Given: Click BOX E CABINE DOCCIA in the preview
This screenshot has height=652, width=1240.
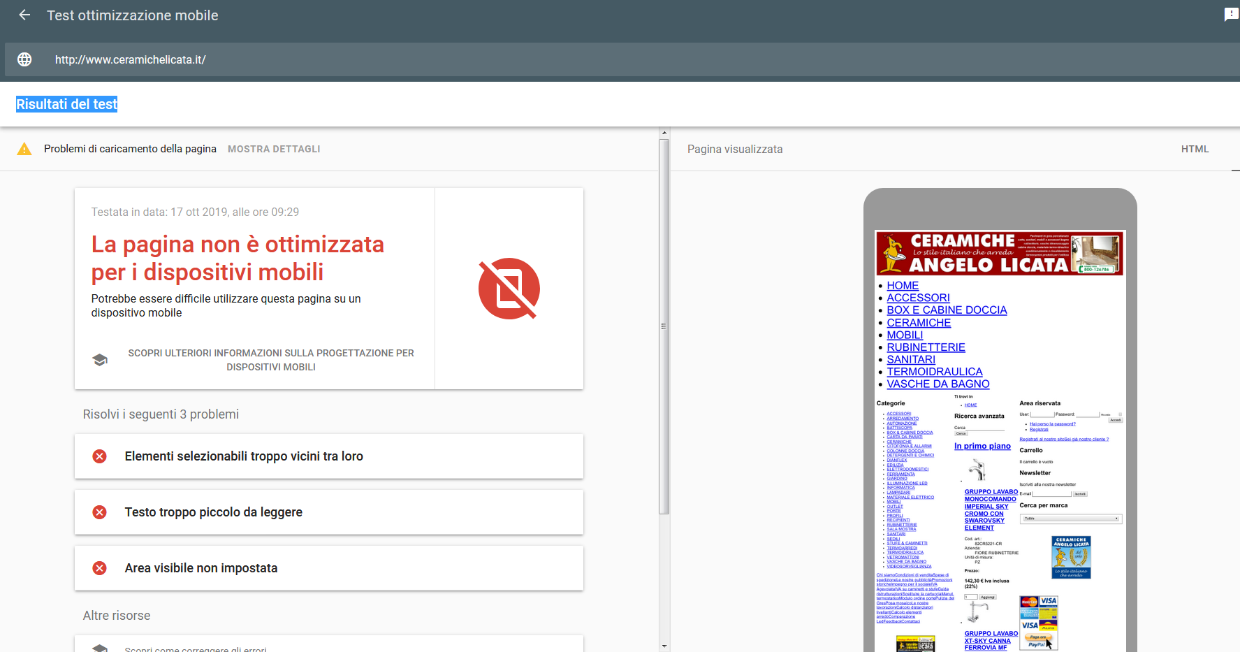Looking at the screenshot, I should click(947, 310).
